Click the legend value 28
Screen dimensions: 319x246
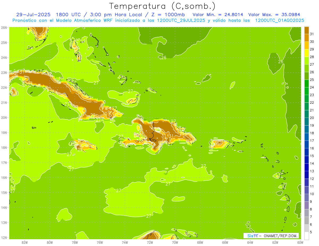312,57
